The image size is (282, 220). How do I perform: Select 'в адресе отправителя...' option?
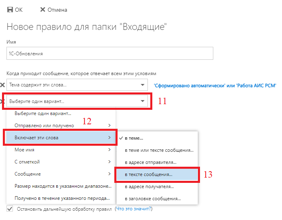150,162
